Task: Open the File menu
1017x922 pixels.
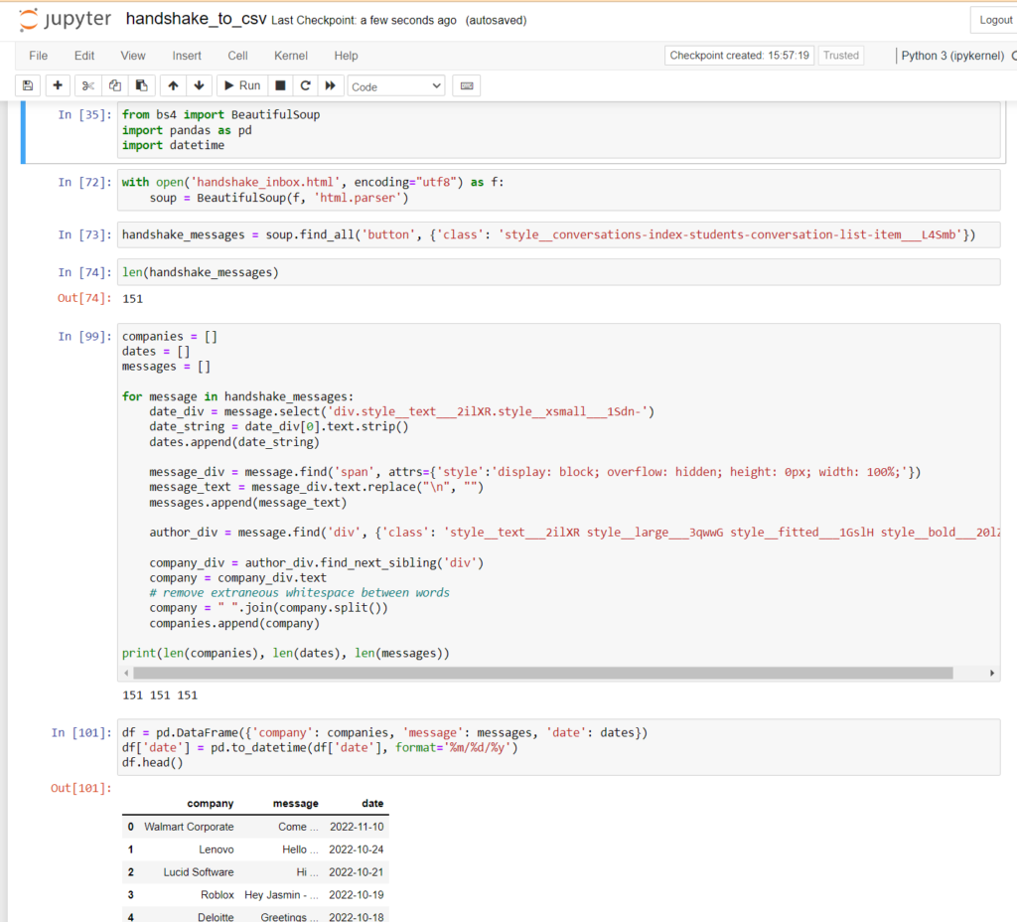Action: pos(38,56)
